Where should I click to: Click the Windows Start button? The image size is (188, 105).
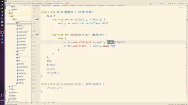pos(2,1)
